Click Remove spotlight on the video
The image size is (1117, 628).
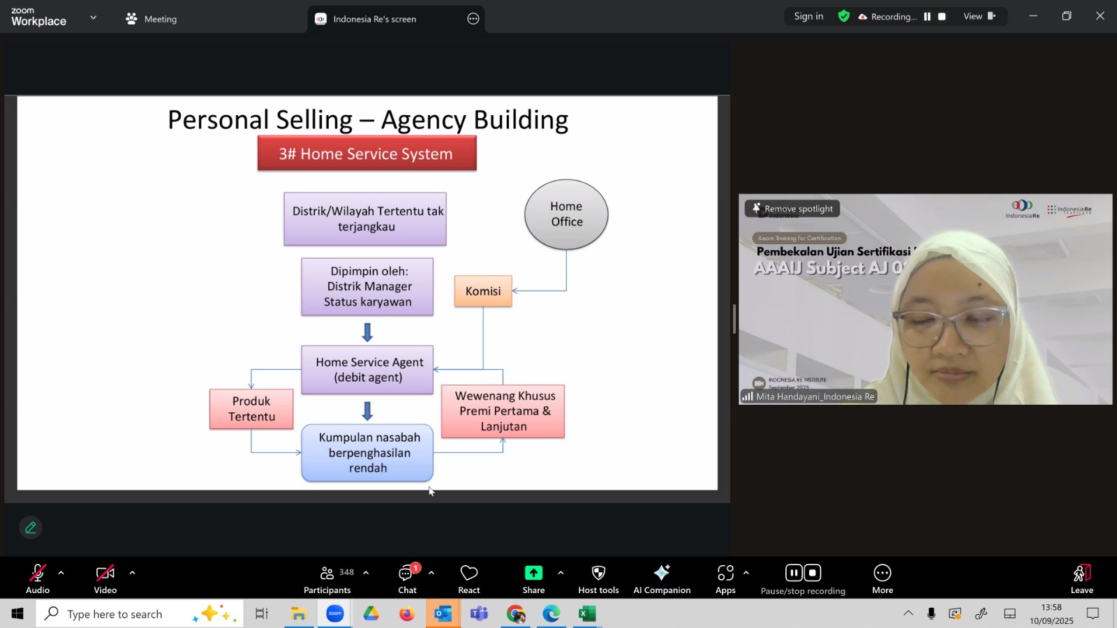pos(792,209)
